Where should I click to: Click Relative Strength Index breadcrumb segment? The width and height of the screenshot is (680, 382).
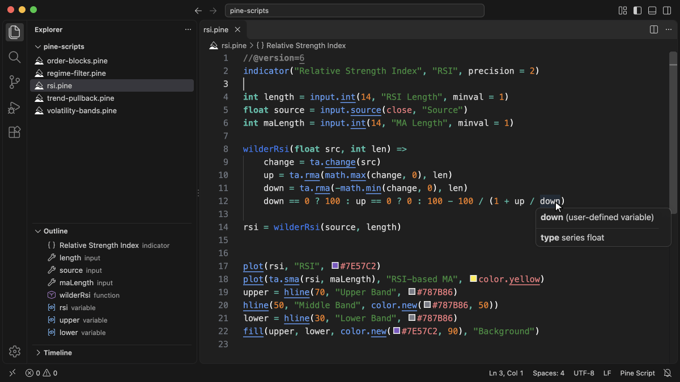coord(306,45)
